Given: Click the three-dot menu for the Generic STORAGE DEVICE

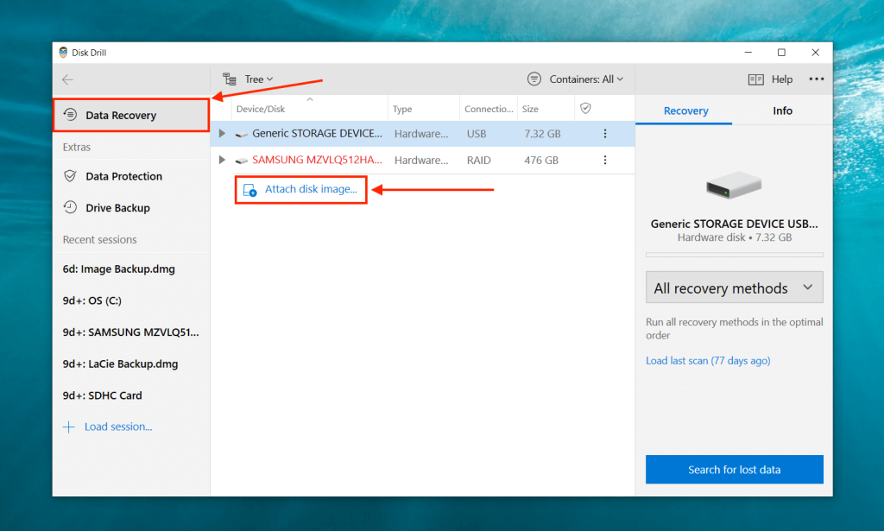Looking at the screenshot, I should (x=604, y=134).
